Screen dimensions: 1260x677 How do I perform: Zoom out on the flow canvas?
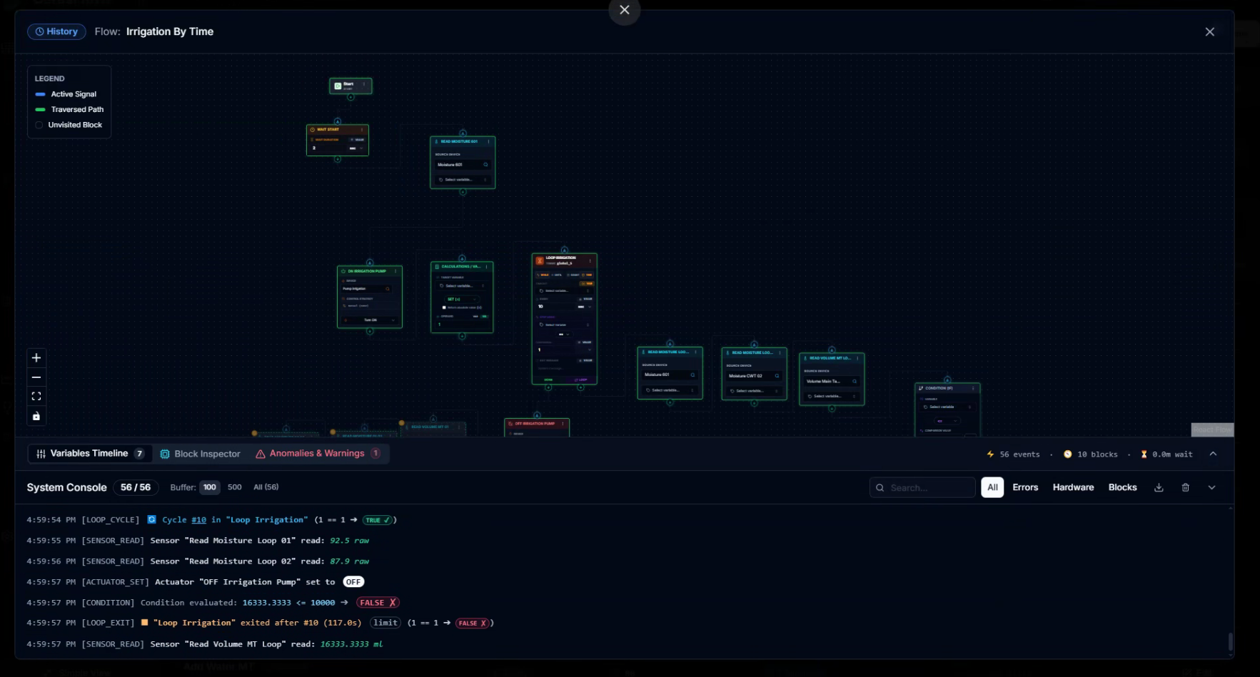36,377
